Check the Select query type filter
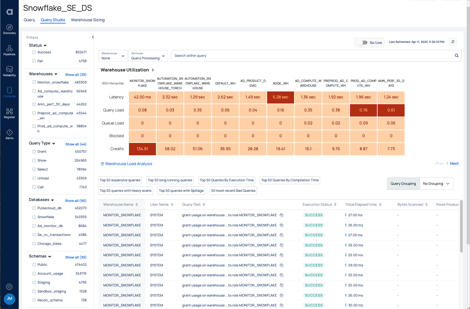This screenshot has width=470, height=309. pos(34,169)
